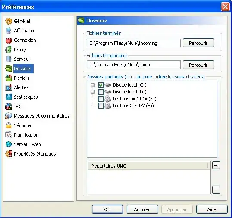Select the Dossiers sidebar entry

[x=23, y=69]
